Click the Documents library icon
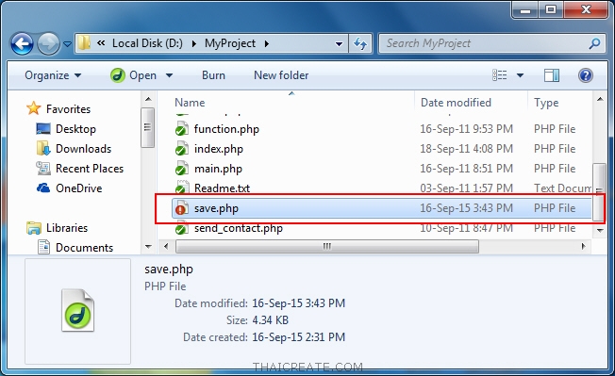615x376 pixels. click(x=43, y=247)
